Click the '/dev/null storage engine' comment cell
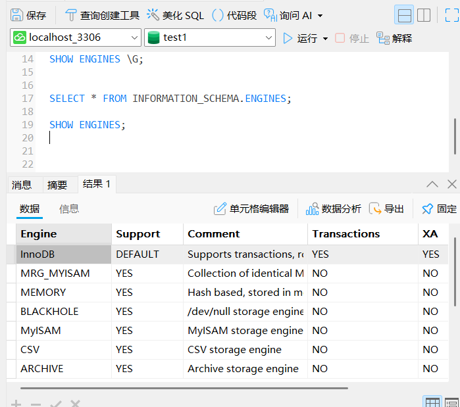 (x=245, y=312)
